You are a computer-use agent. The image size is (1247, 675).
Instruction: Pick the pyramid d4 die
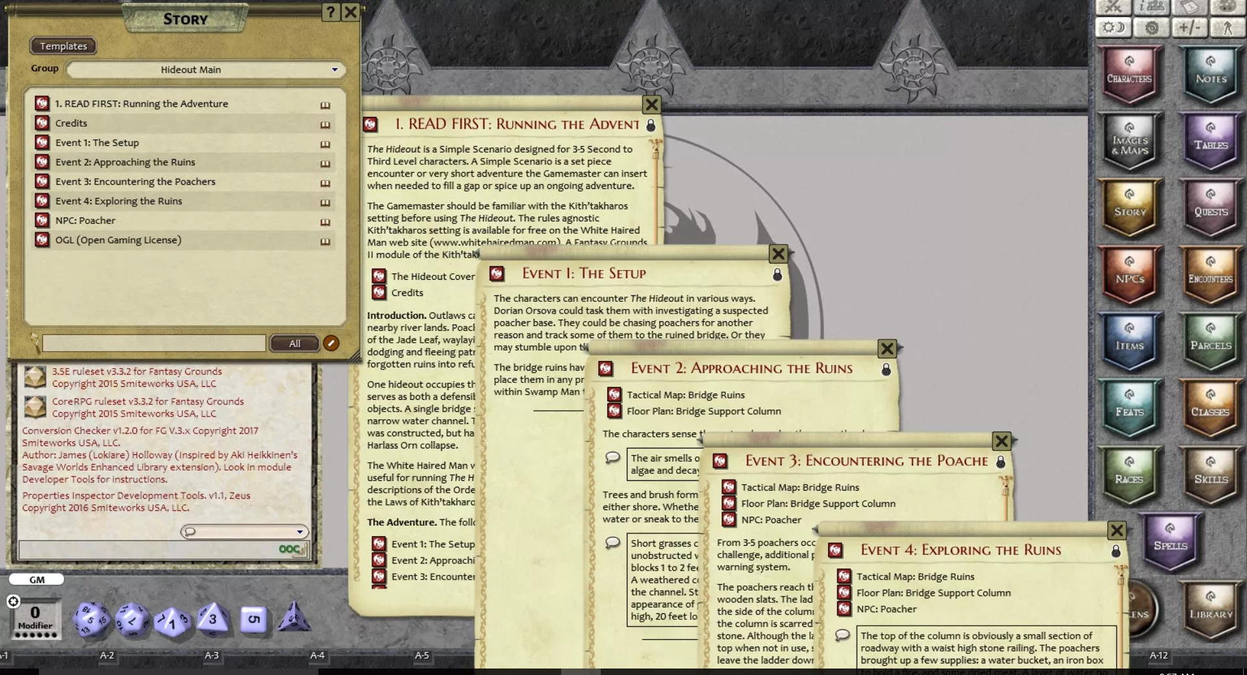click(294, 617)
